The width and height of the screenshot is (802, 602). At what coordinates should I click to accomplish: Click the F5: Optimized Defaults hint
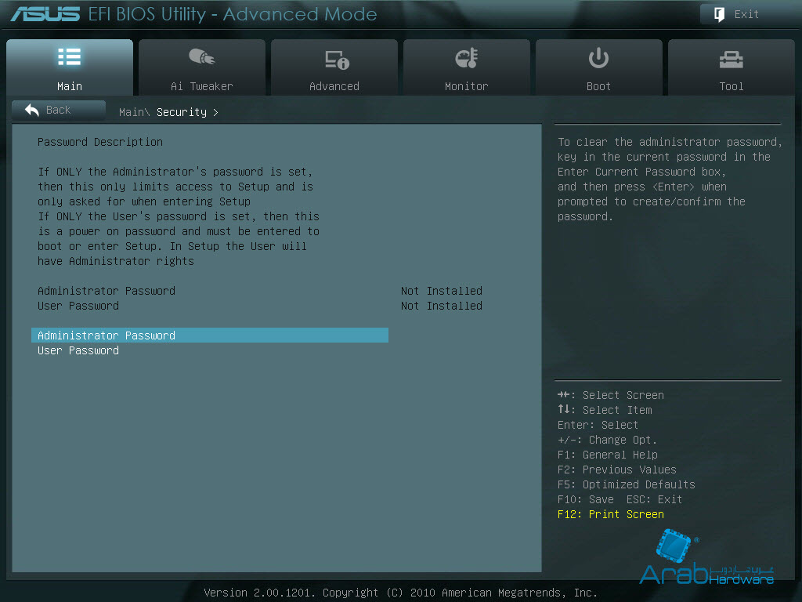coord(626,484)
